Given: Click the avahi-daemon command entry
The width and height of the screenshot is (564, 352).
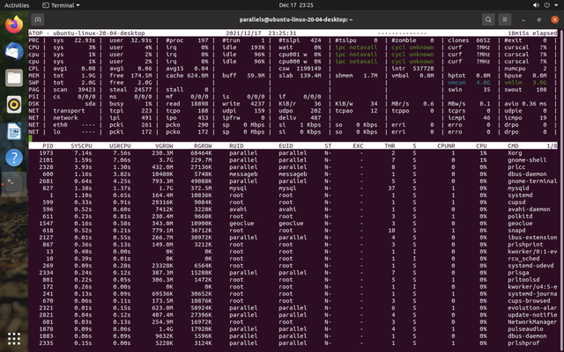Looking at the screenshot, I should pyautogui.click(x=529, y=209).
